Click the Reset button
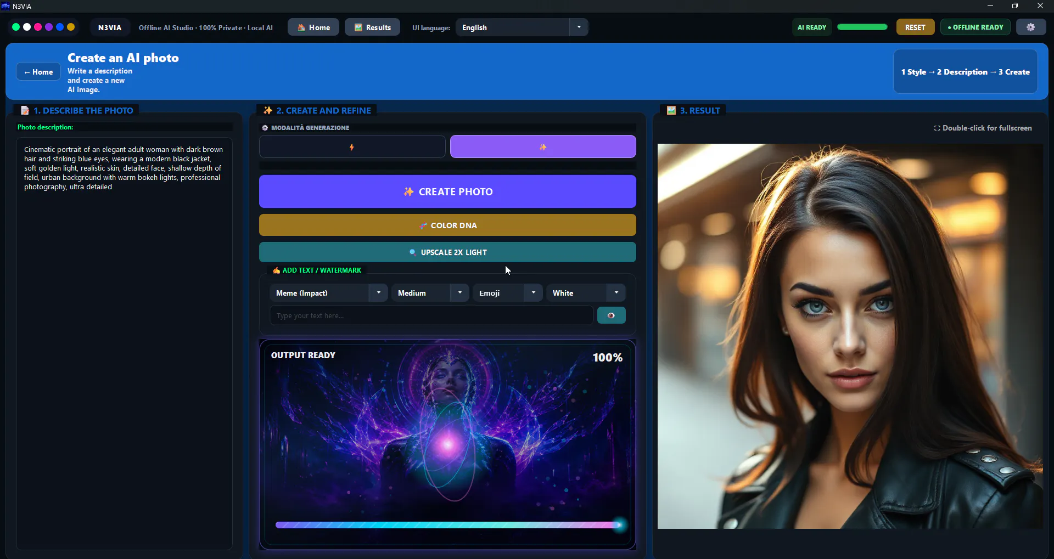Screen dimensions: 1054x559 pyautogui.click(x=915, y=27)
